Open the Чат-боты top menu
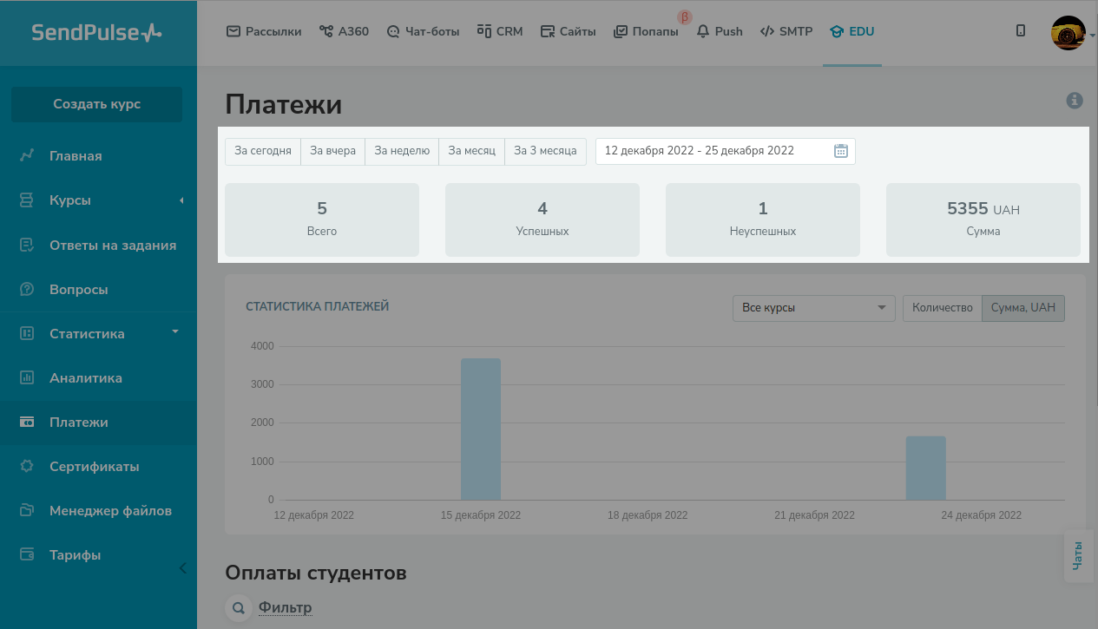This screenshot has height=629, width=1098. click(x=423, y=31)
